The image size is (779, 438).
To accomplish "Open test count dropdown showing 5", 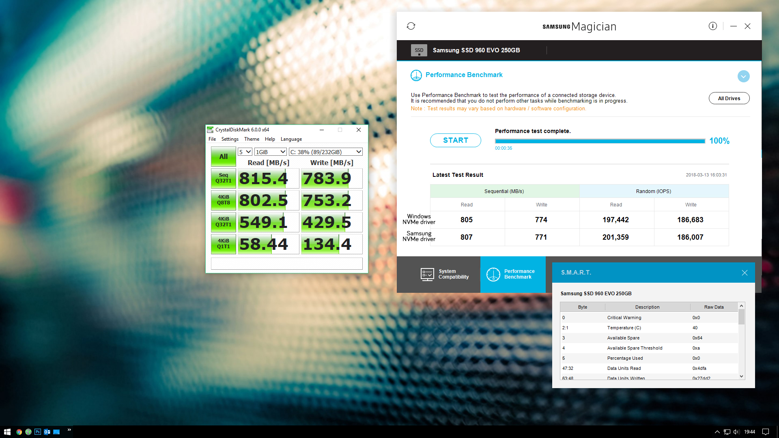I will tap(245, 152).
